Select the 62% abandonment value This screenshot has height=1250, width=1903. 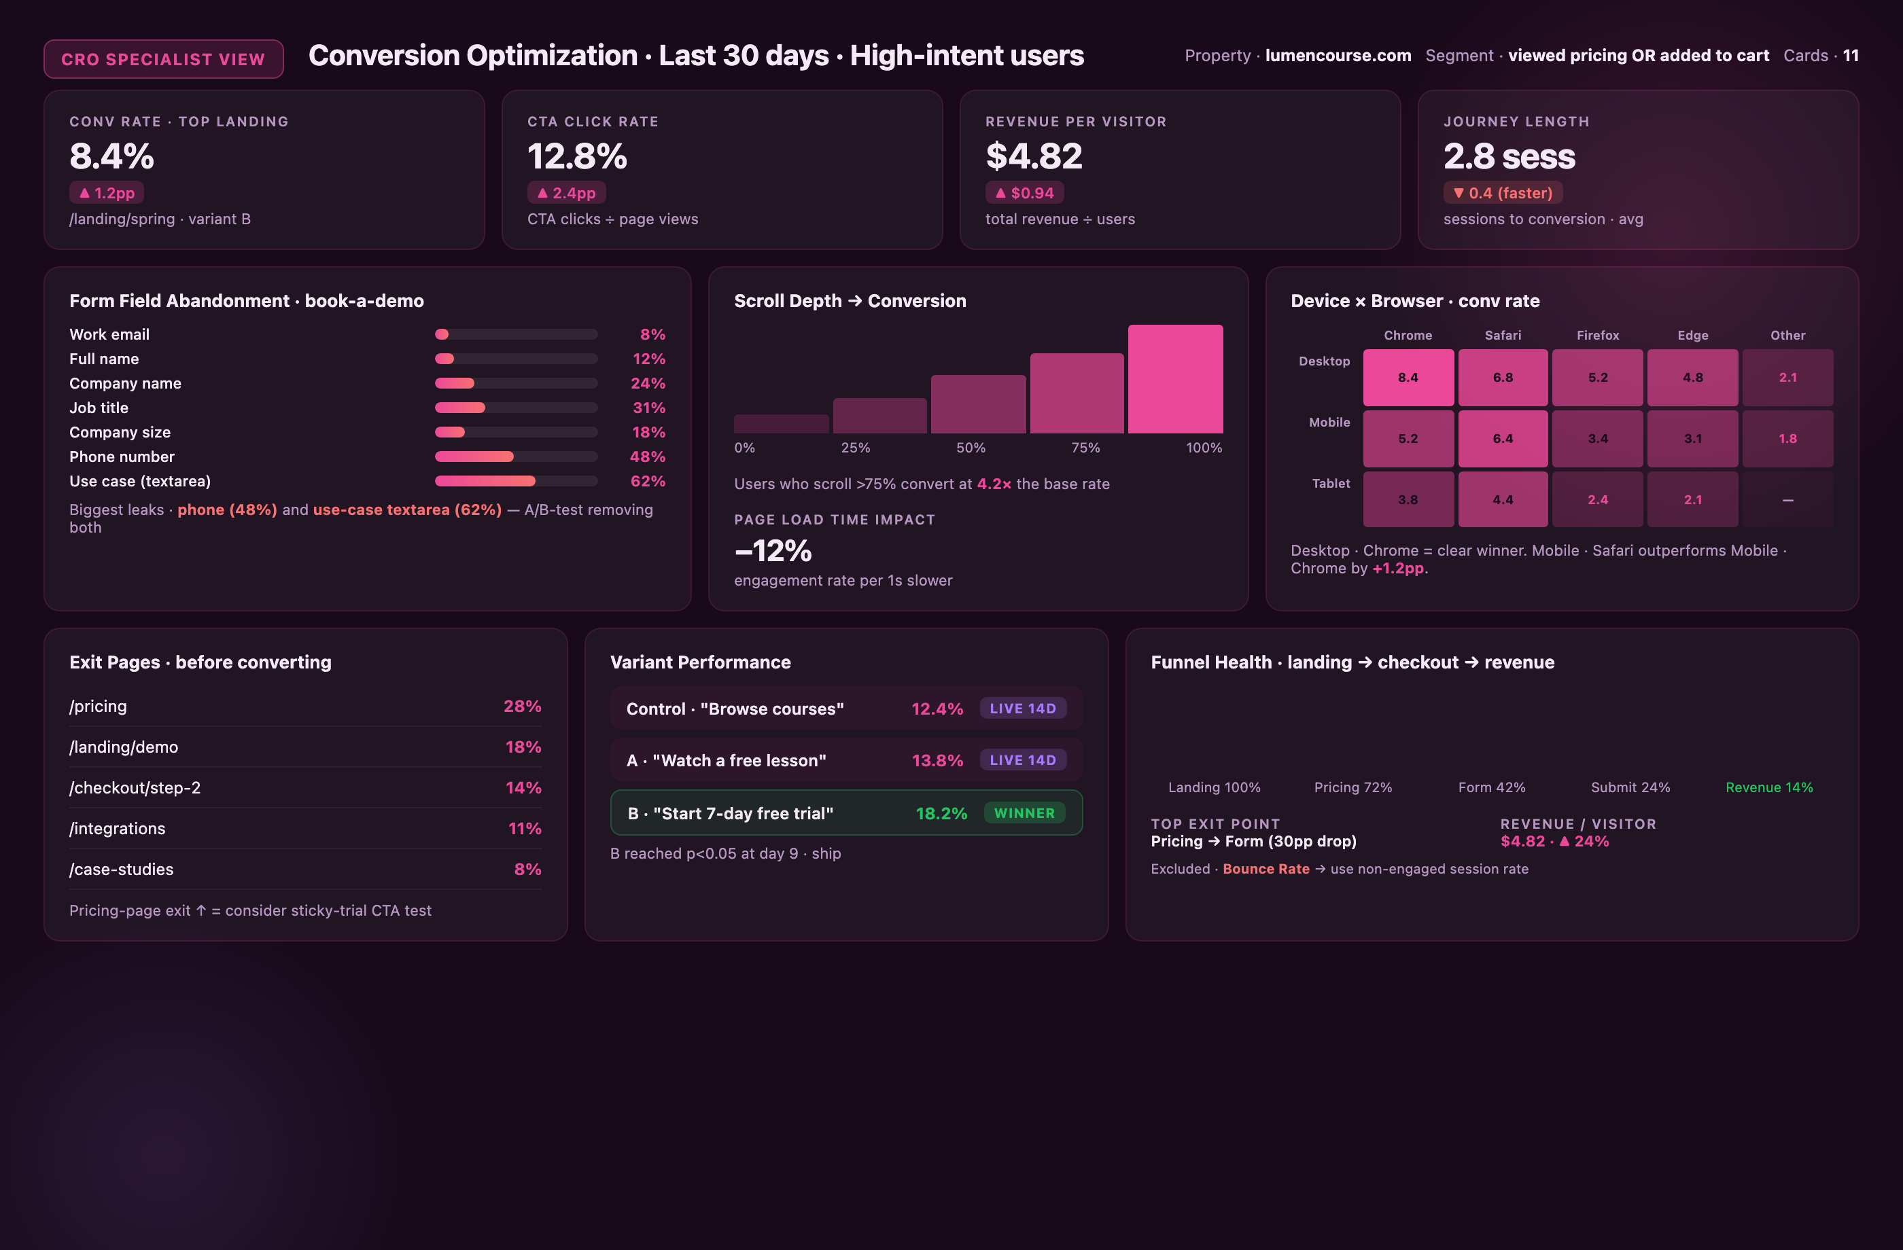coord(648,481)
